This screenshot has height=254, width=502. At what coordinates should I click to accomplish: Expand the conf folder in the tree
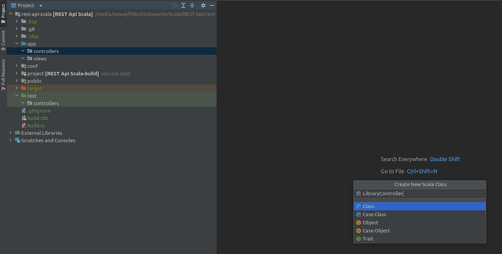17,66
